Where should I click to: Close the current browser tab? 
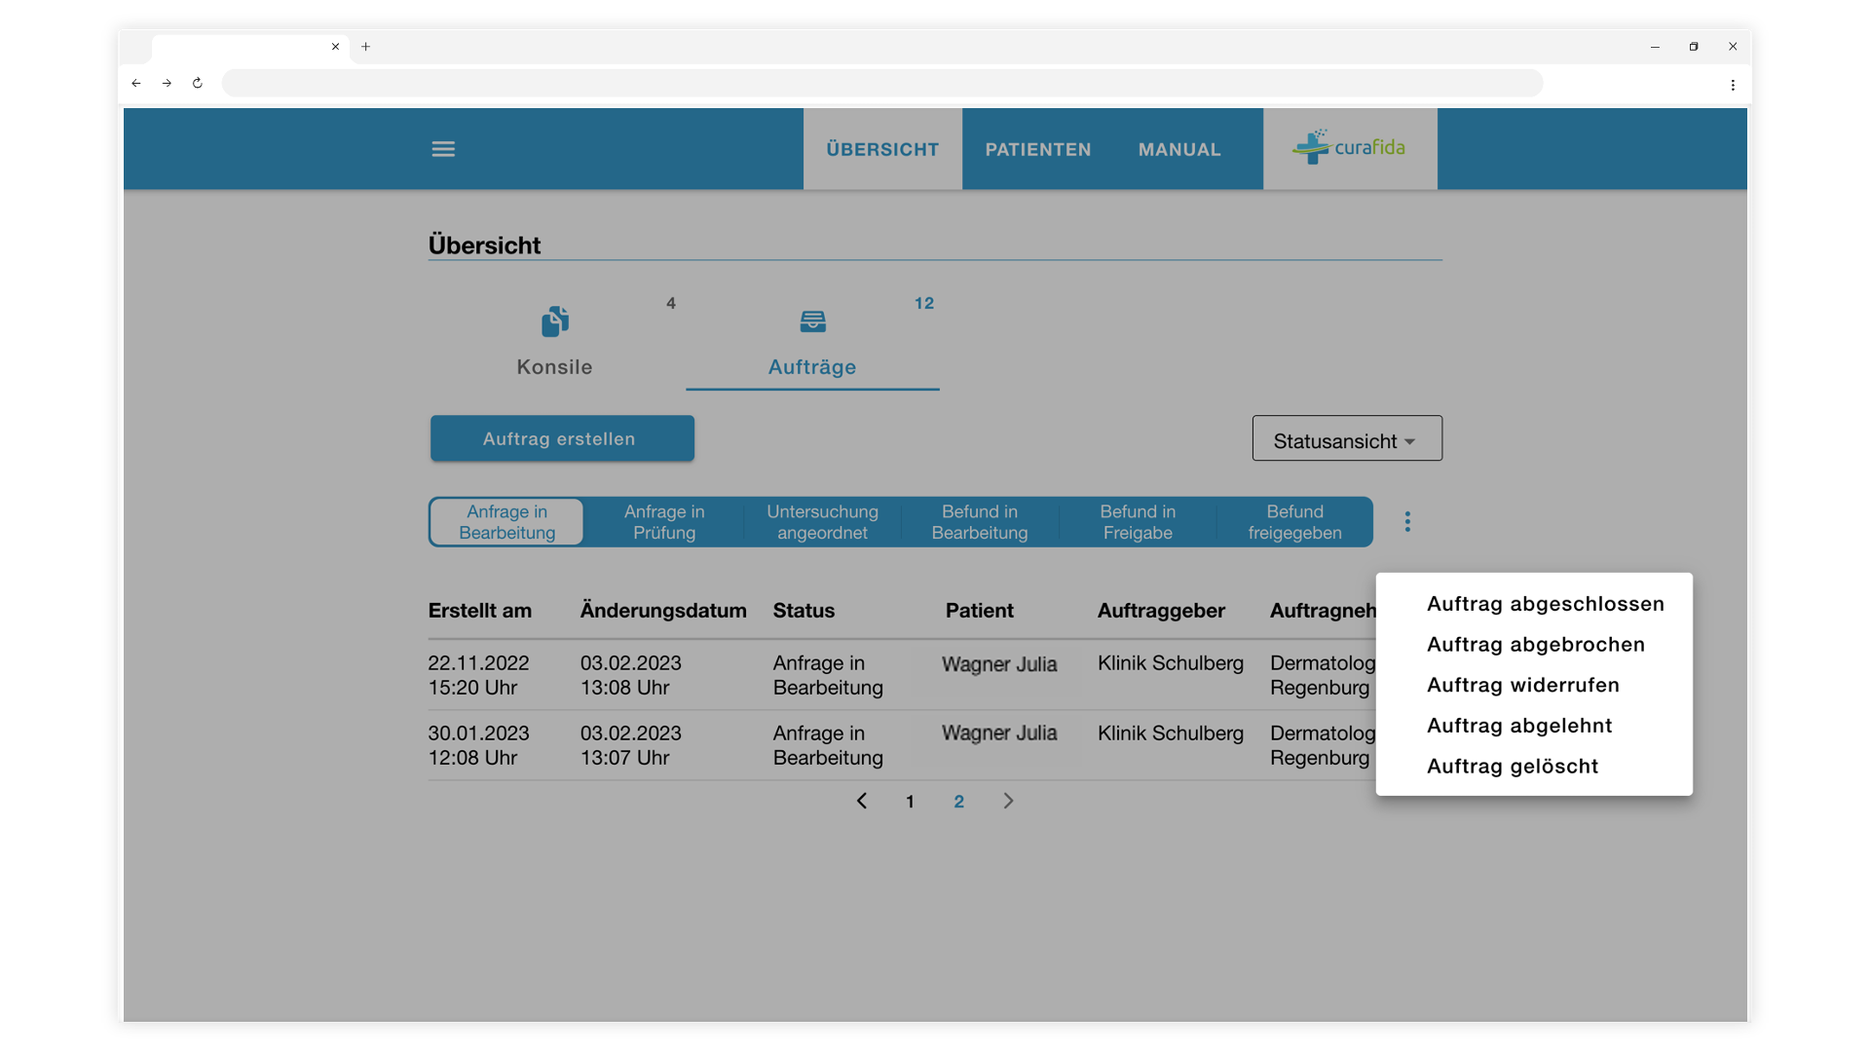(x=335, y=47)
